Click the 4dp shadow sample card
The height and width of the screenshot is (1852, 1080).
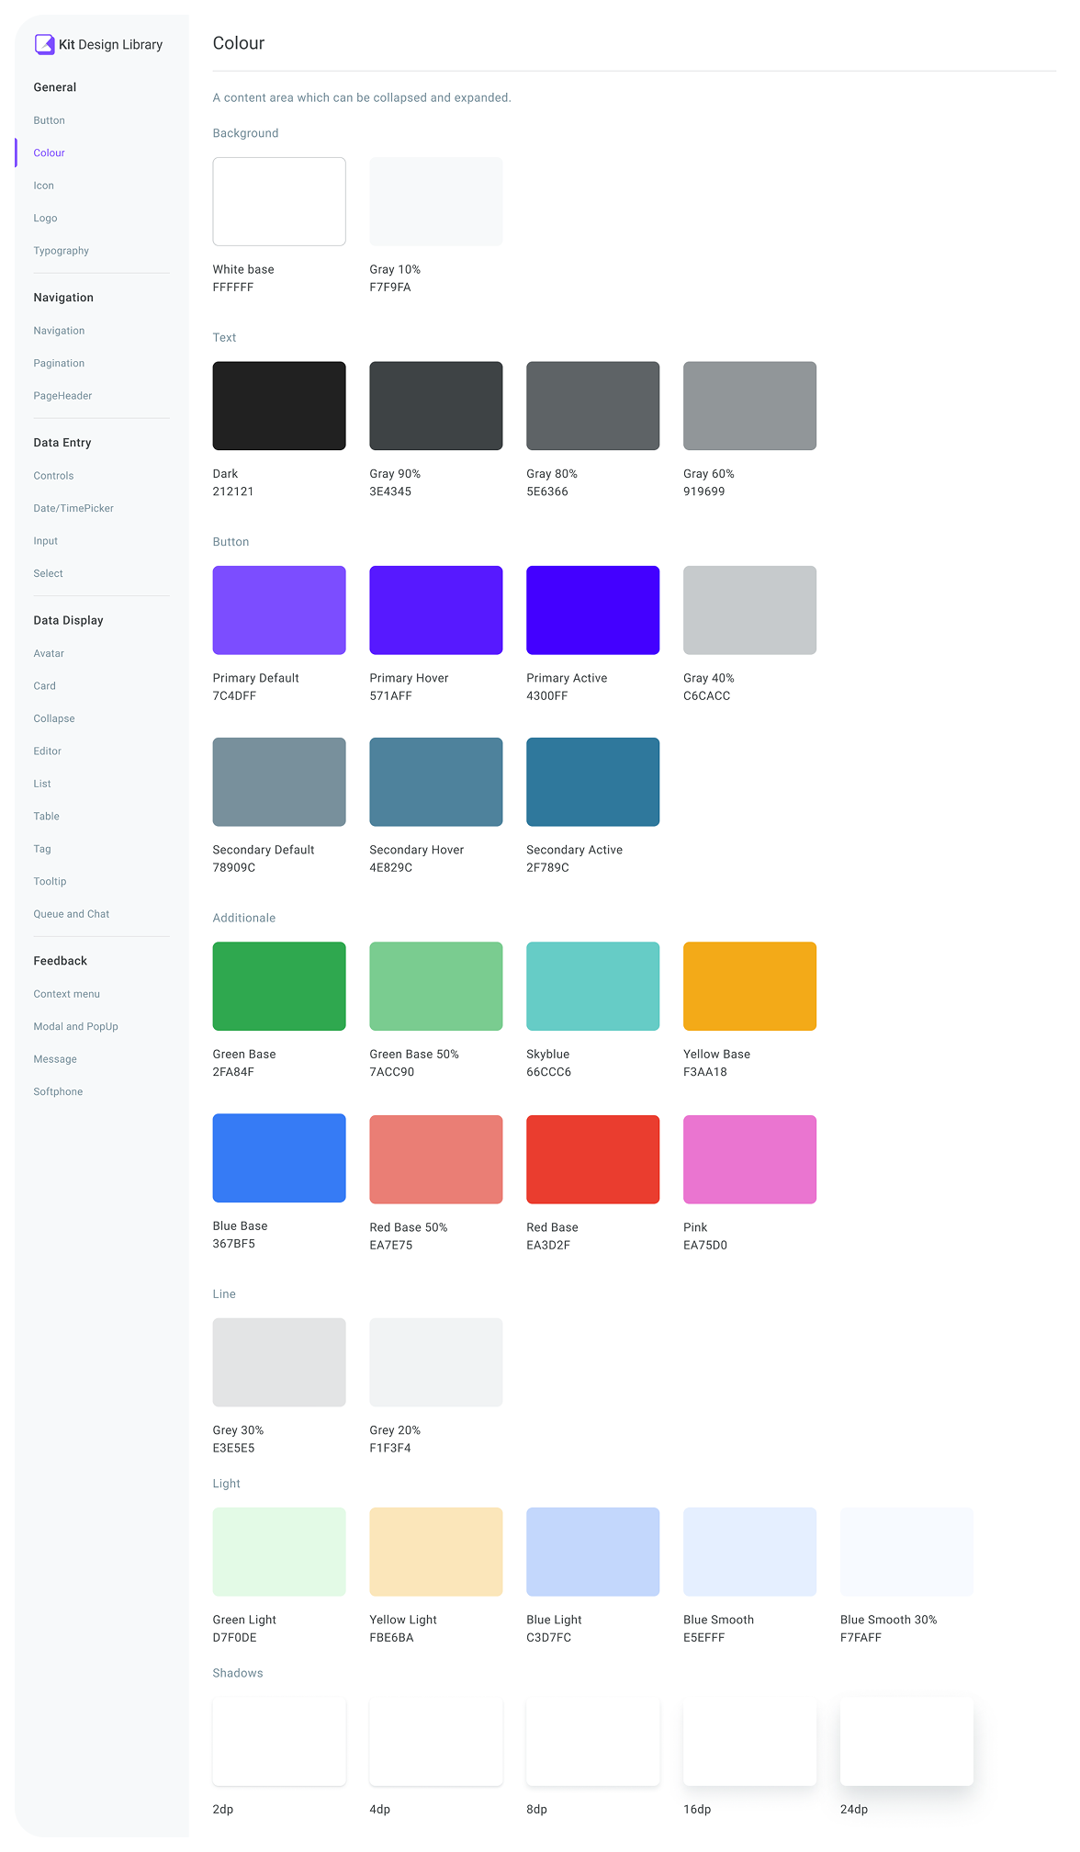pos(436,1742)
